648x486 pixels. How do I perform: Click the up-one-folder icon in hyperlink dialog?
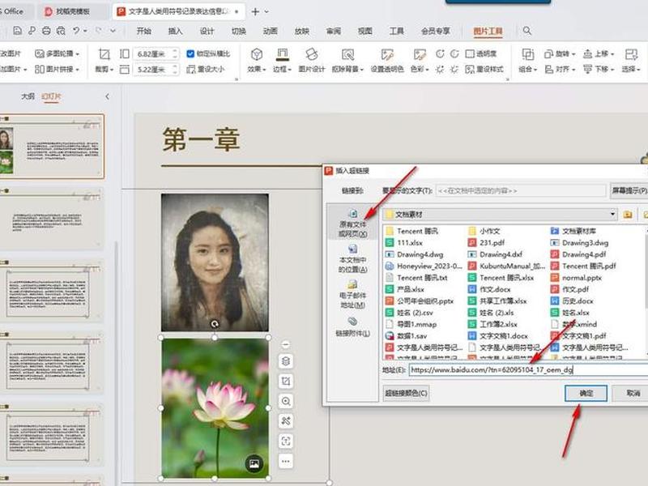(x=628, y=214)
